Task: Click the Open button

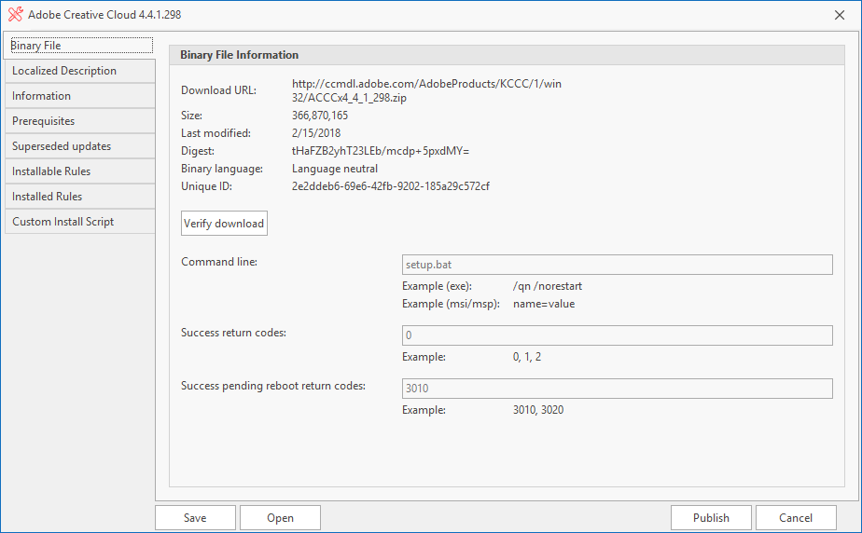Action: (x=281, y=518)
